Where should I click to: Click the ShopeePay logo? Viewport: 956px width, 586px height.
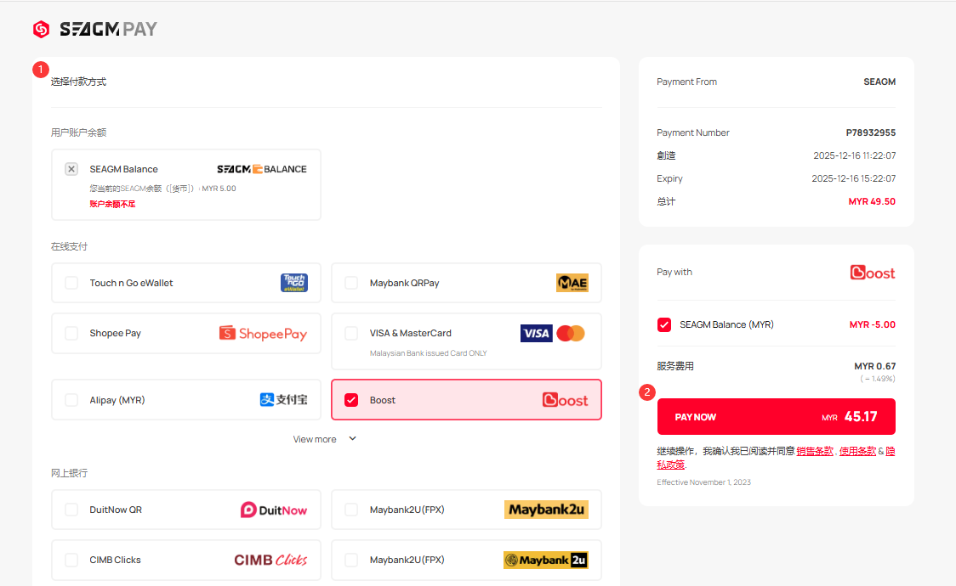[x=263, y=333]
